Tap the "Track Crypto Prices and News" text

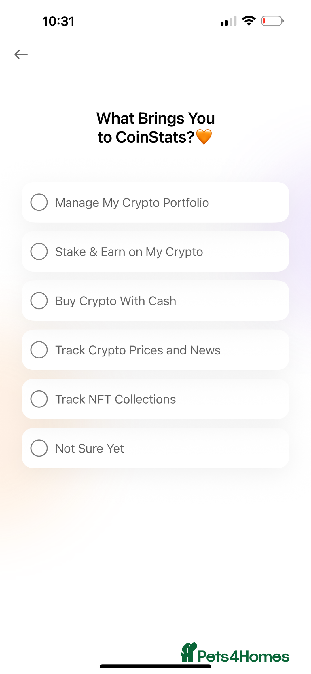[138, 350]
